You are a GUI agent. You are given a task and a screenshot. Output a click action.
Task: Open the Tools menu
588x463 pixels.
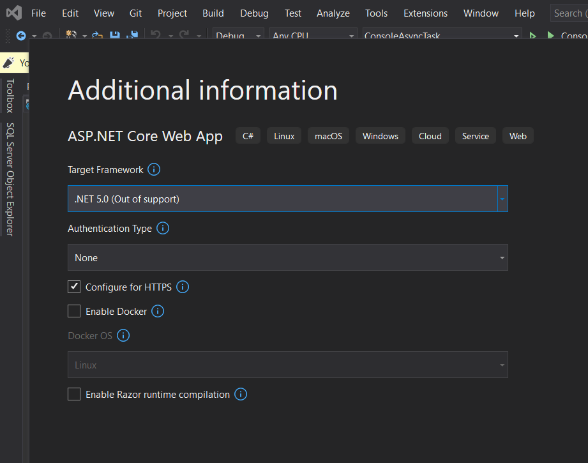[x=376, y=13]
